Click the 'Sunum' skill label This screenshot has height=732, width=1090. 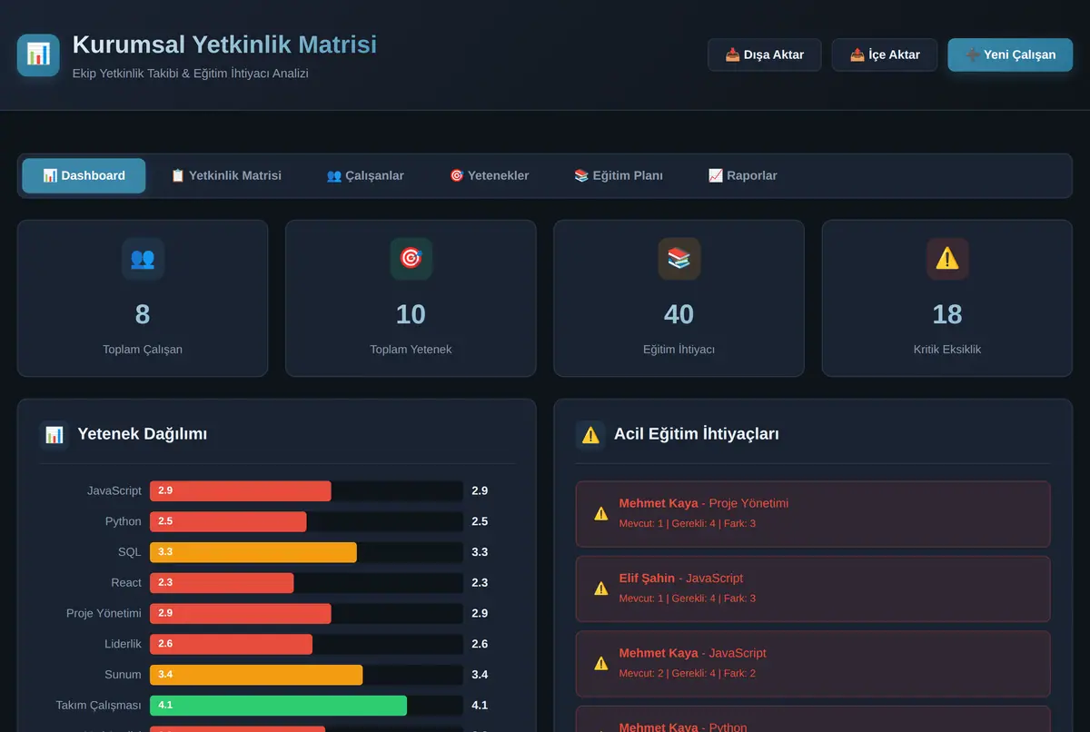click(124, 675)
